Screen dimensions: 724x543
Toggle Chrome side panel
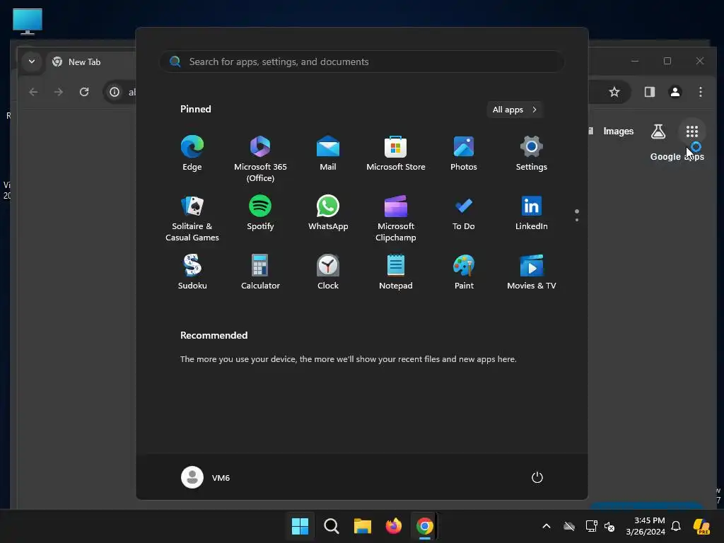pyautogui.click(x=650, y=92)
